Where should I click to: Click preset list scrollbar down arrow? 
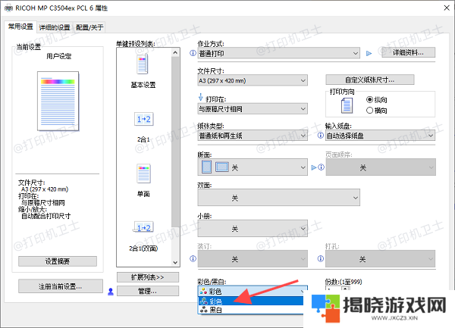click(175, 263)
